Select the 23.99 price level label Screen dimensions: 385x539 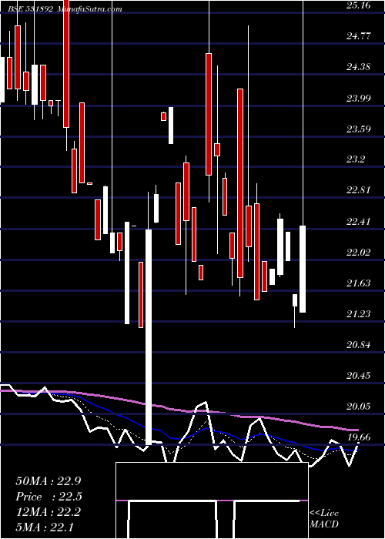tap(359, 99)
